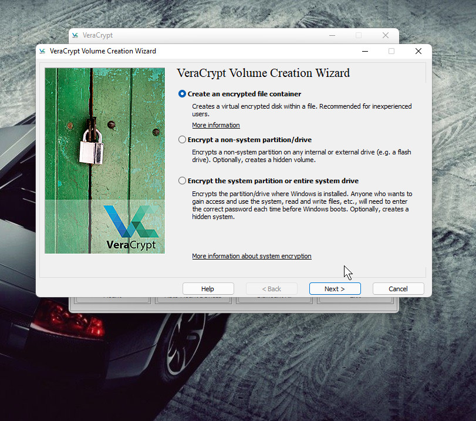Image resolution: width=476 pixels, height=421 pixels.
Task: Click the Cancel button
Action: 399,288
